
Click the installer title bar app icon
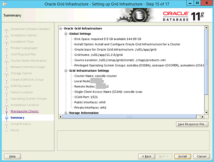4,4
